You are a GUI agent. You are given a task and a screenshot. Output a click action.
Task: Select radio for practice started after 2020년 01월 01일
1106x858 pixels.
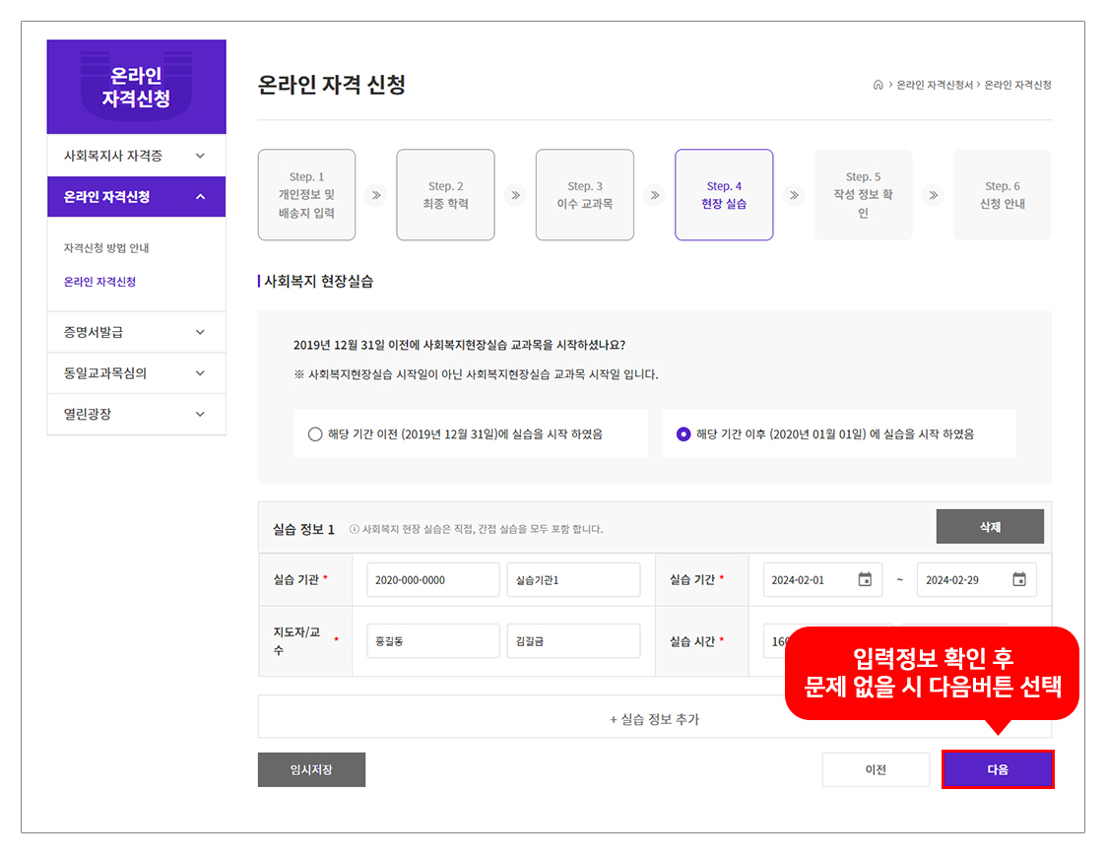coord(683,434)
